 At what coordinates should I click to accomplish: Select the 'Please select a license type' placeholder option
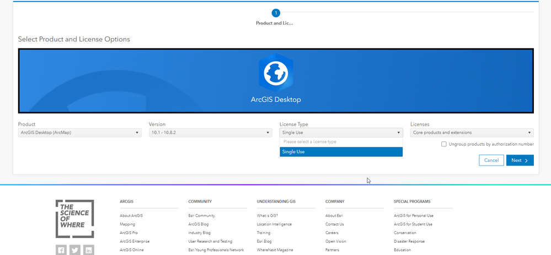(x=341, y=142)
